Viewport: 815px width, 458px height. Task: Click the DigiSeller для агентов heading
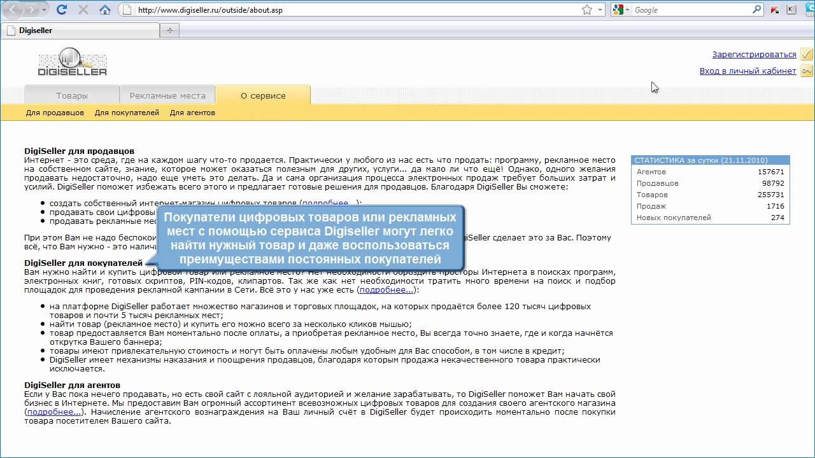[x=72, y=385]
